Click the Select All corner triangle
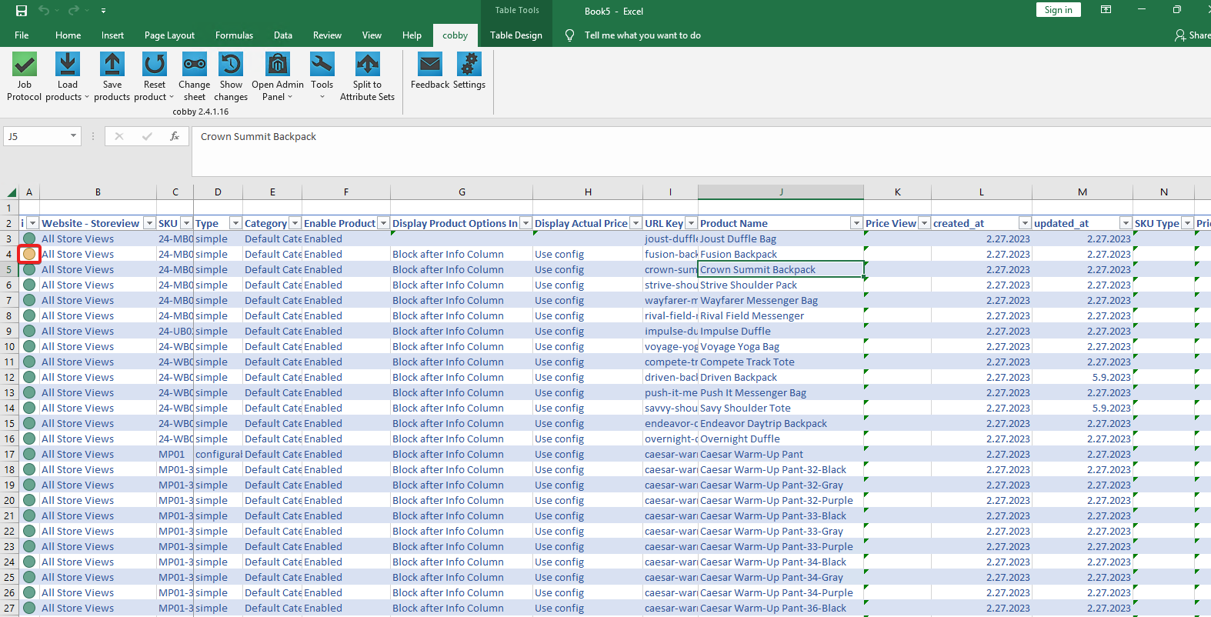 pyautogui.click(x=12, y=192)
